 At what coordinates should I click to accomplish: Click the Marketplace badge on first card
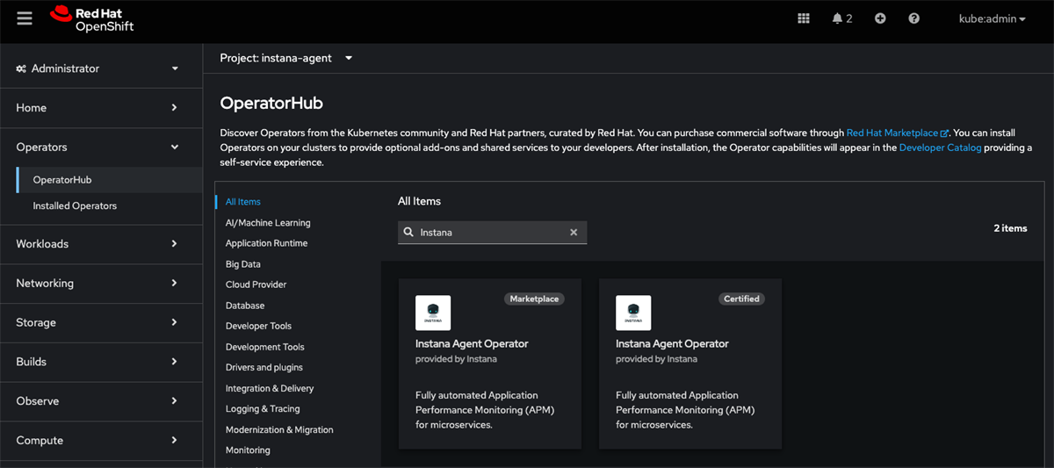(x=534, y=299)
